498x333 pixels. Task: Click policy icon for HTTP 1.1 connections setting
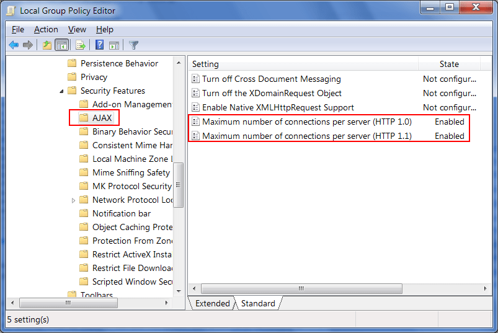coord(195,136)
